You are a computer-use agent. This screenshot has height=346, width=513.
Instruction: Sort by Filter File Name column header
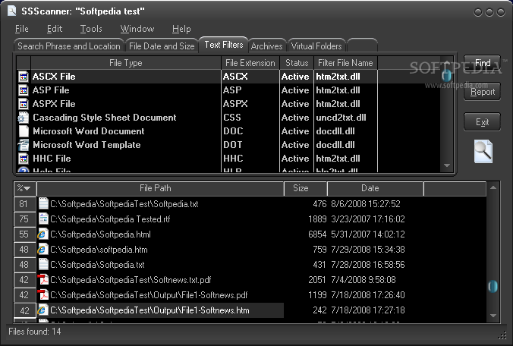(x=345, y=63)
